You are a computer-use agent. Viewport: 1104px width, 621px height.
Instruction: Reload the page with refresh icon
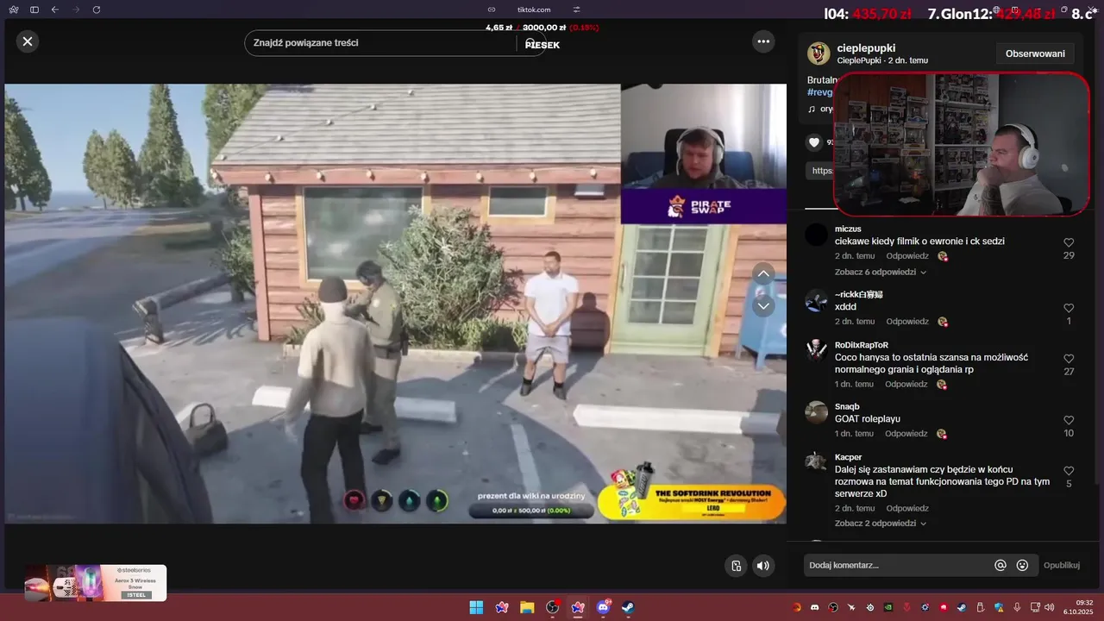point(97,9)
